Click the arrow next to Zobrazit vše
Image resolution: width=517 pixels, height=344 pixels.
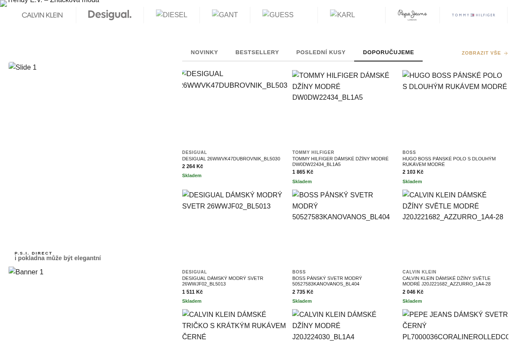506,53
